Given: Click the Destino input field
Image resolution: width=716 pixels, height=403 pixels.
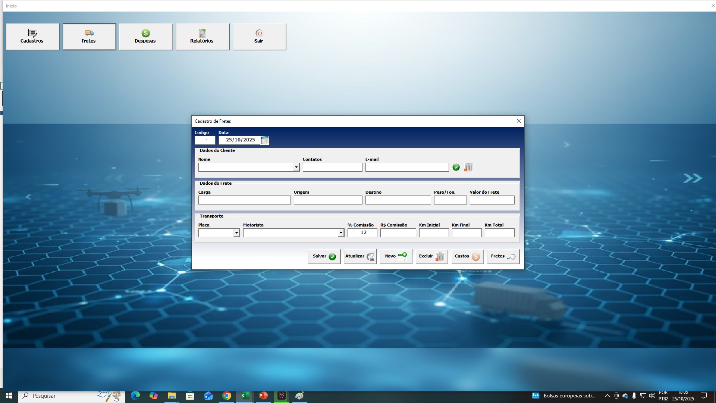Looking at the screenshot, I should point(398,200).
